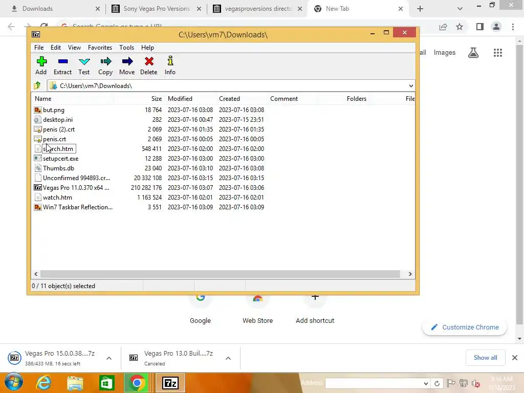The width and height of the screenshot is (524, 393).
Task: Open the Tools menu
Action: click(x=127, y=48)
